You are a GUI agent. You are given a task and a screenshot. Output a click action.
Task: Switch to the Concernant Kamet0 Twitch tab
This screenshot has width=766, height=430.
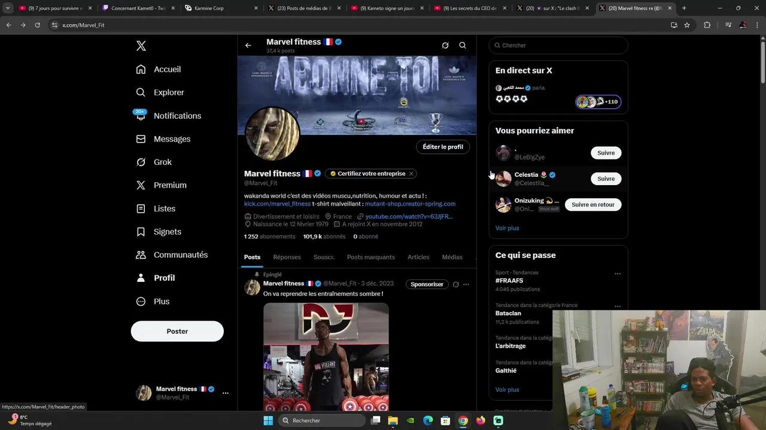[x=138, y=8]
